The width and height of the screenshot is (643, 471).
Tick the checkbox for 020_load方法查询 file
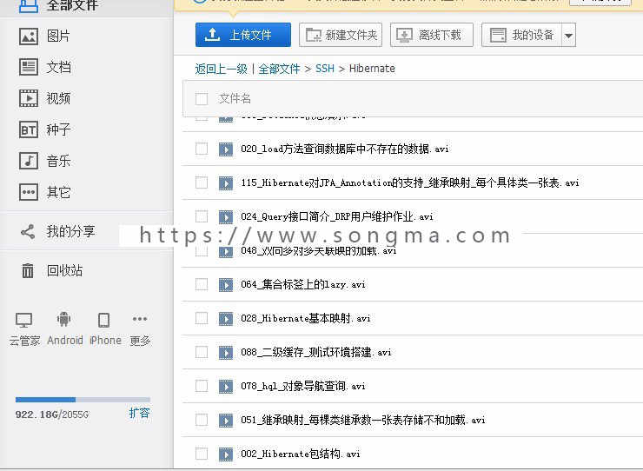point(202,149)
